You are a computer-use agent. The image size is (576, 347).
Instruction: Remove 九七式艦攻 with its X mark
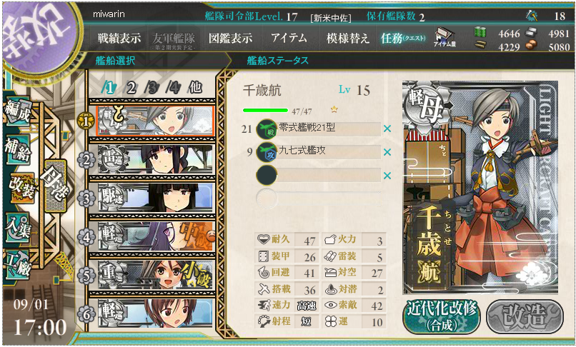click(x=387, y=152)
